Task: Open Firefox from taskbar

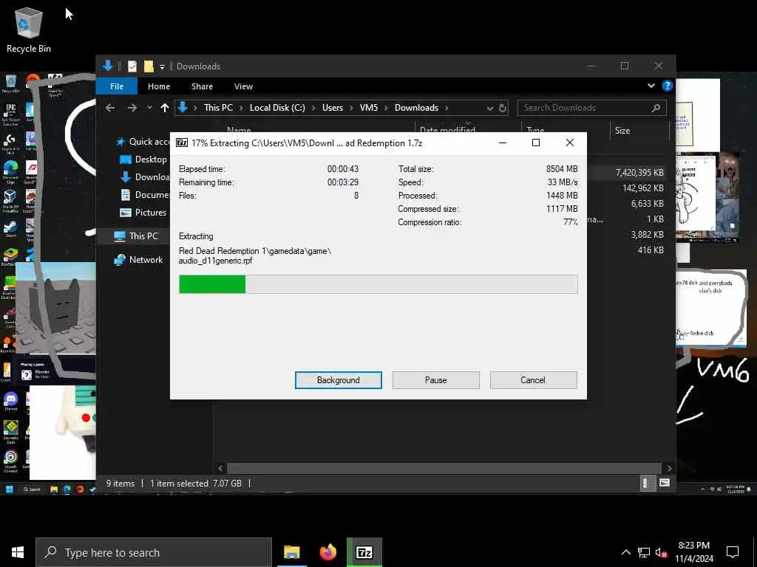Action: 327,552
